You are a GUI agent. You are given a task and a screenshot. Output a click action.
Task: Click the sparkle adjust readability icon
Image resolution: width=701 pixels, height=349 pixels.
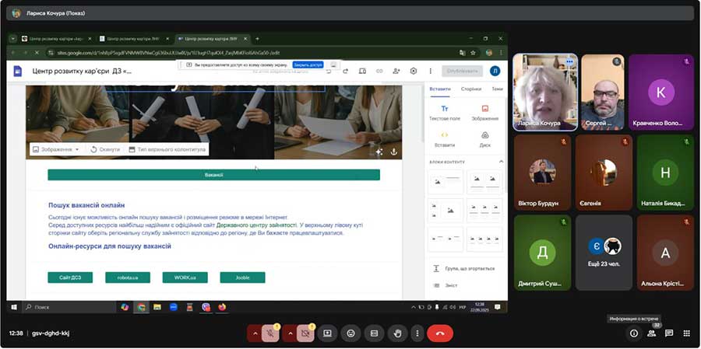(379, 152)
